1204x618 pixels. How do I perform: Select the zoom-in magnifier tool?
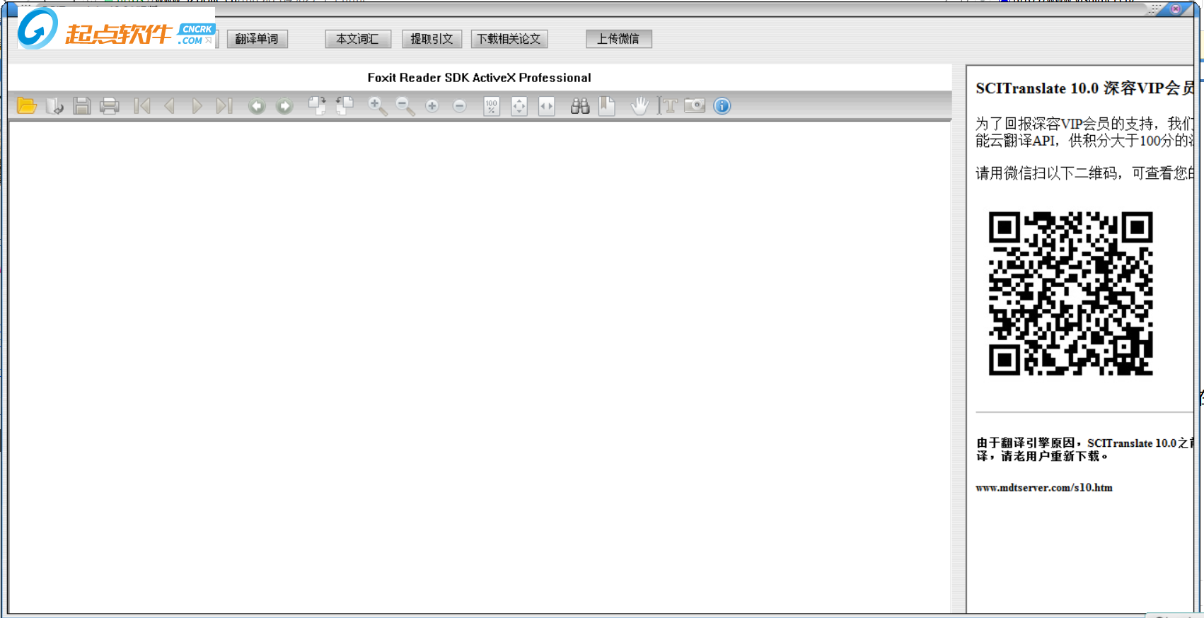coord(377,106)
